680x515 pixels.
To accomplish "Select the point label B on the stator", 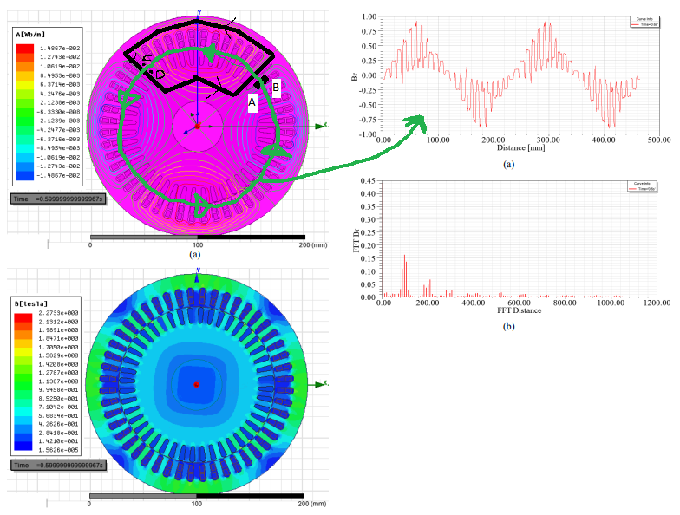I will [276, 87].
